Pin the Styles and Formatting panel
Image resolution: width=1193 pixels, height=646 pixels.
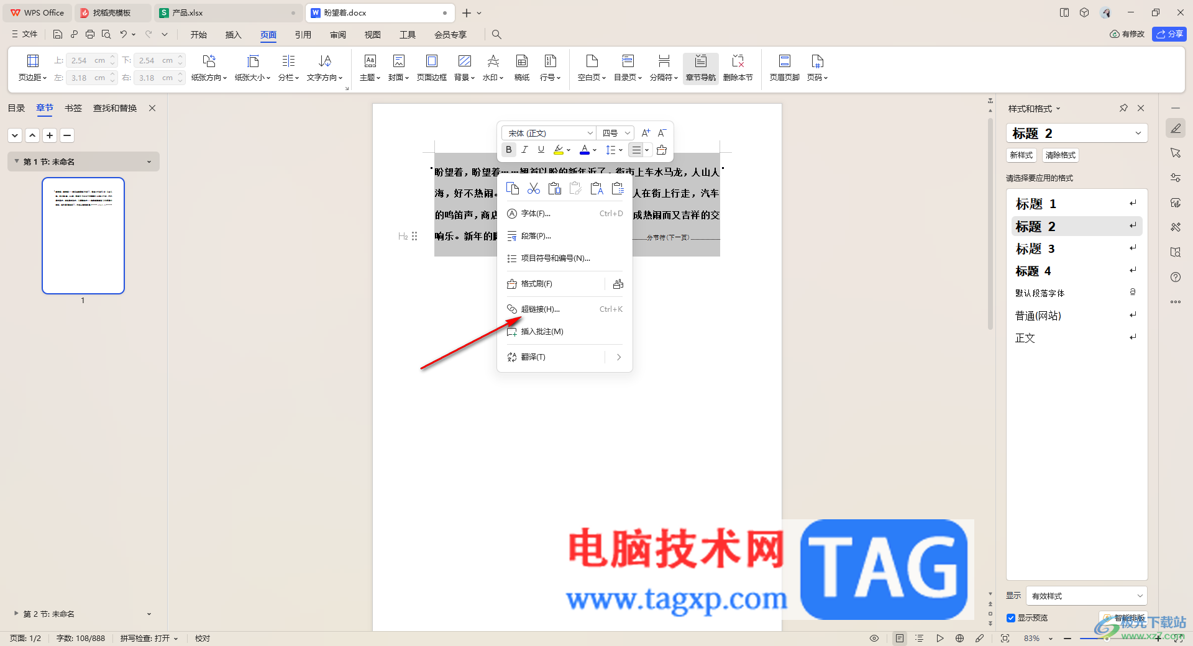coord(1123,108)
